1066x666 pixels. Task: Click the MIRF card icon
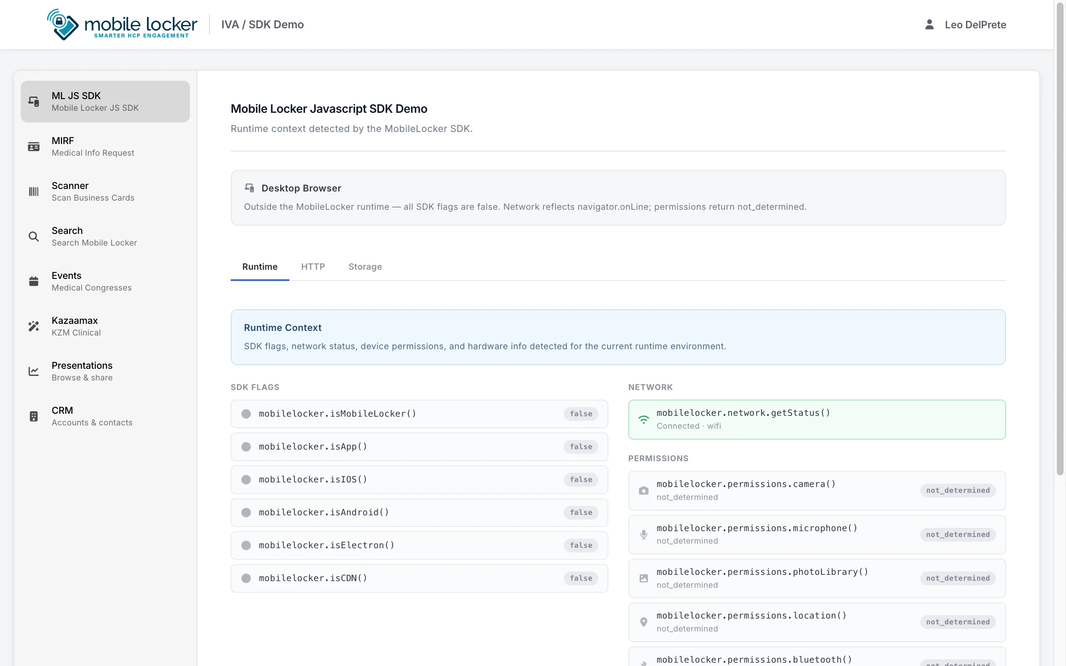[x=33, y=147]
